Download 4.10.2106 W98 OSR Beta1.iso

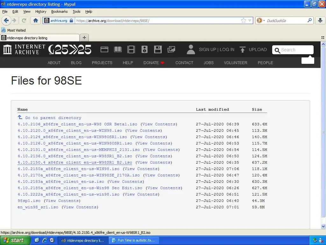coord(77,124)
